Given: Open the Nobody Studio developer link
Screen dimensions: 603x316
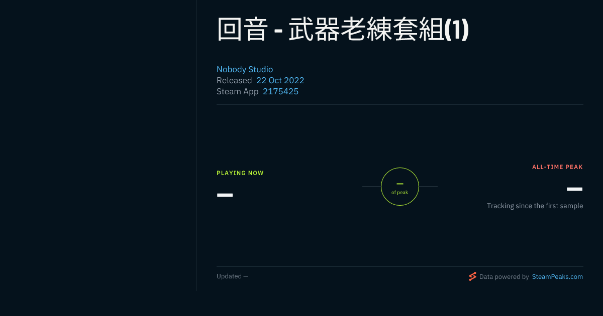Looking at the screenshot, I should point(245,69).
